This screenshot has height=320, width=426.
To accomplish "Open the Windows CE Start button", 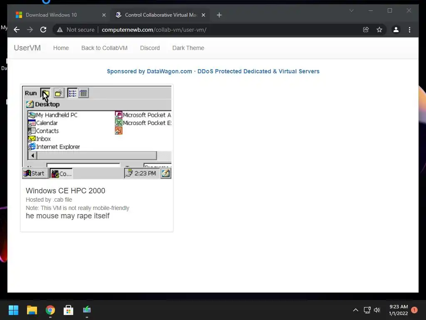I will click(x=35, y=173).
